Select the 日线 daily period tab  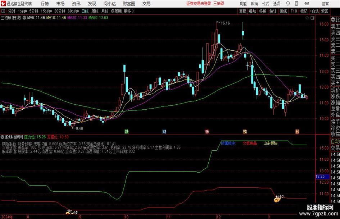pos(85,11)
